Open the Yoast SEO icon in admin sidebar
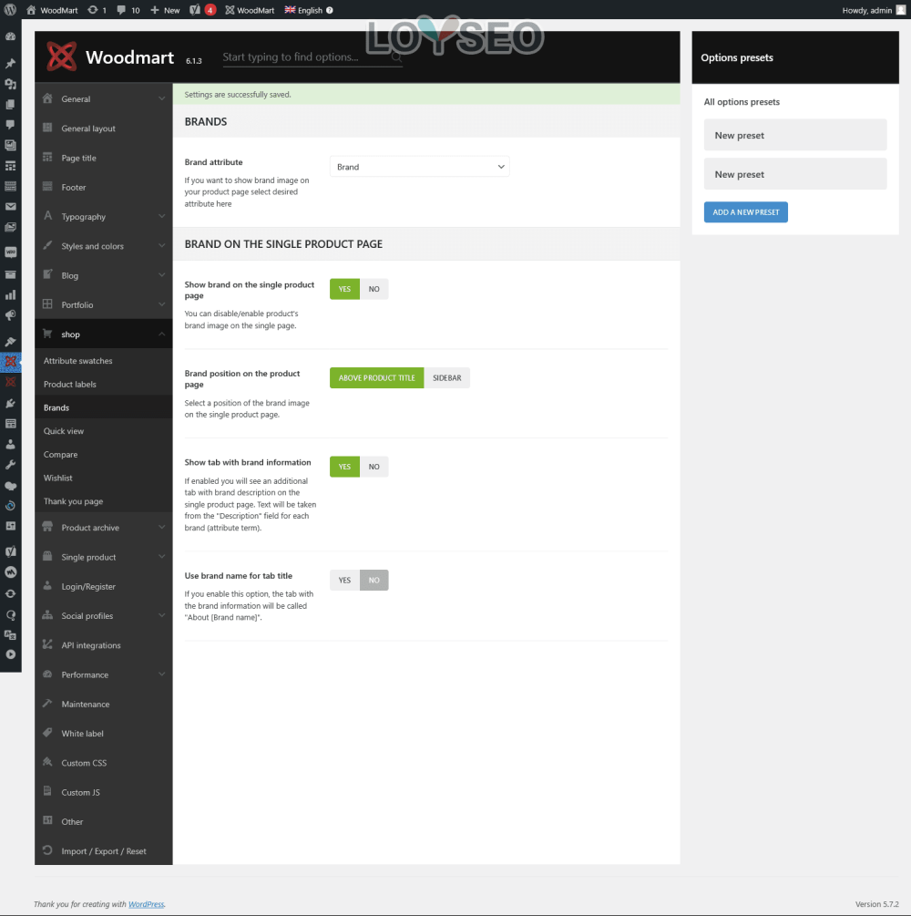911x916 pixels. click(x=11, y=551)
